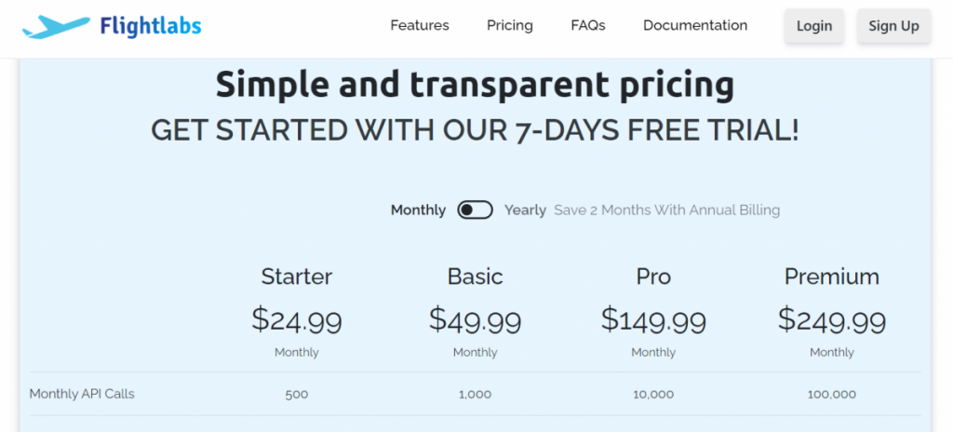Click the Flightlabs airplane logo icon
Image resolution: width=953 pixels, height=432 pixels.
[56, 27]
